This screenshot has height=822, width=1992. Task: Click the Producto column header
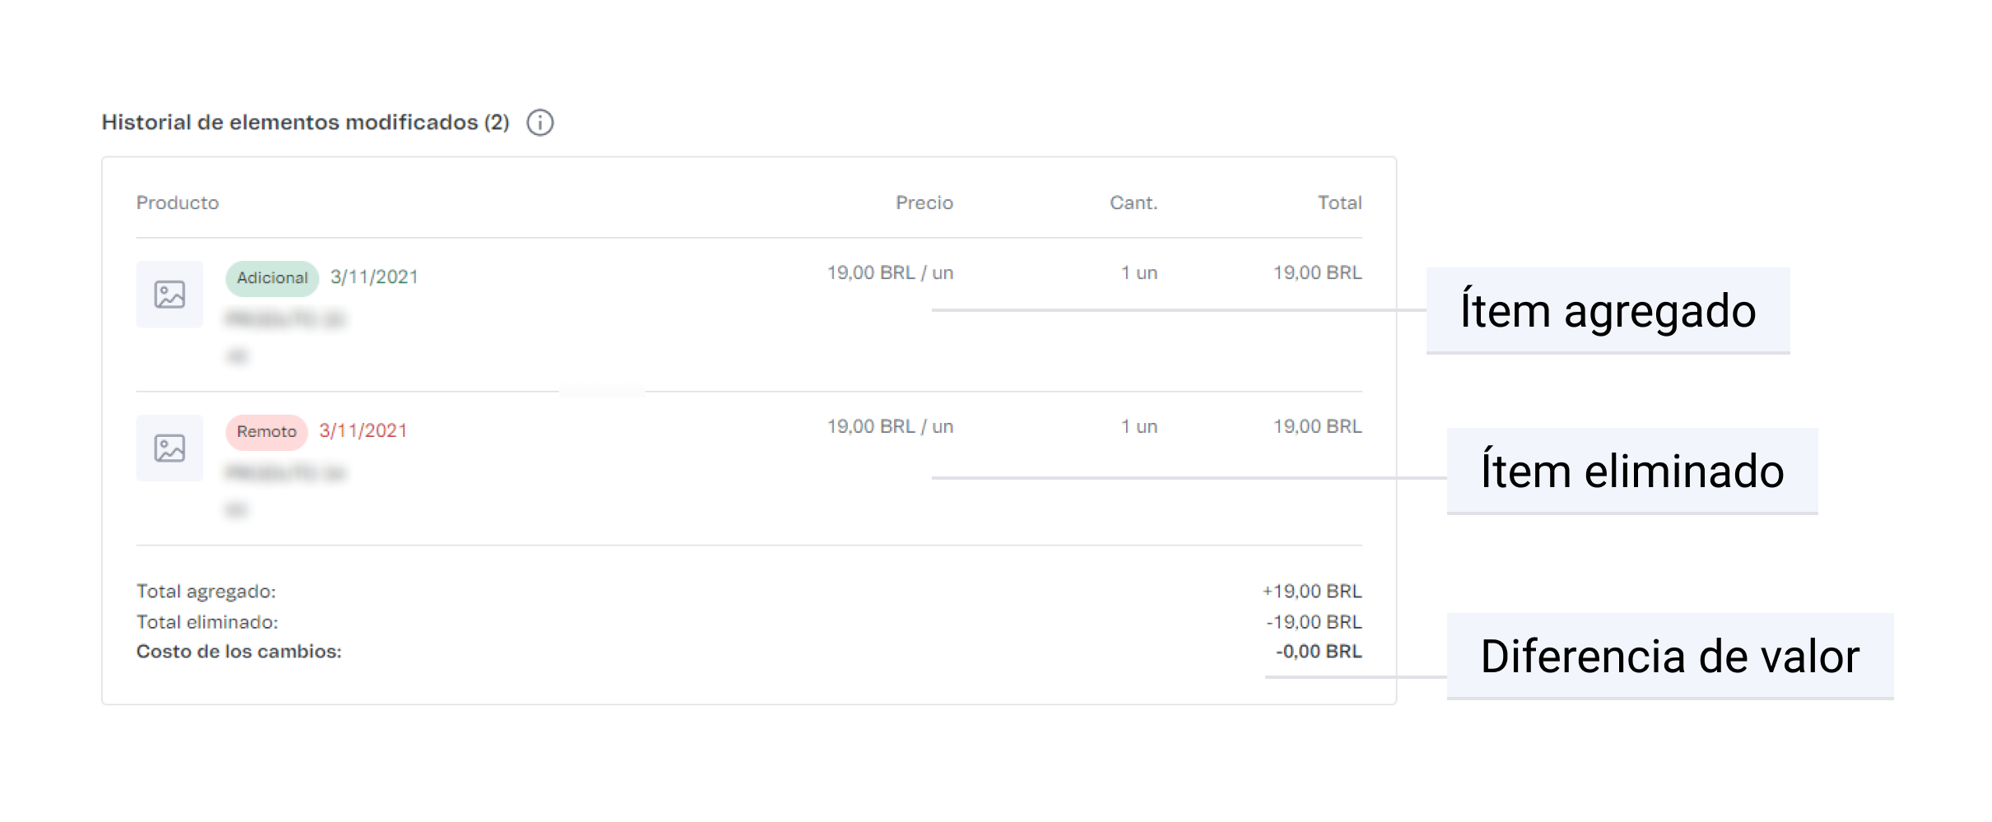pos(177,202)
